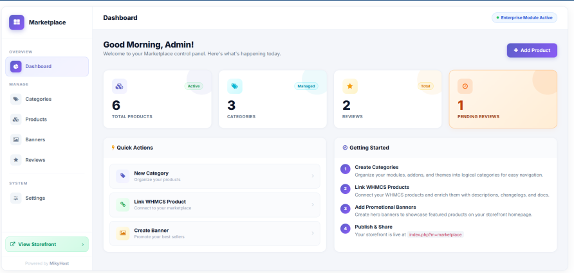Viewport: 574px width, 273px height.
Task: Click the Link WHMCS Product link icon
Action: click(x=122, y=204)
